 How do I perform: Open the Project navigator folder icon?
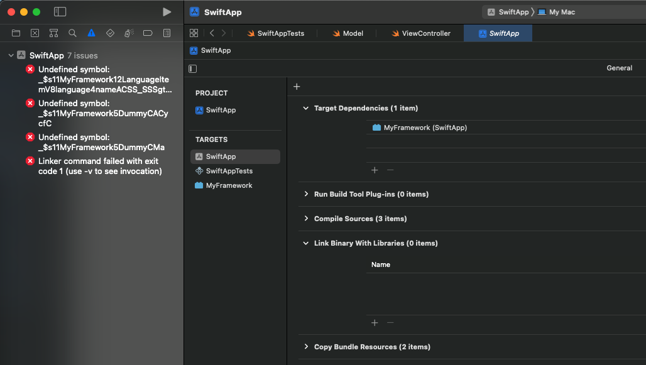16,33
